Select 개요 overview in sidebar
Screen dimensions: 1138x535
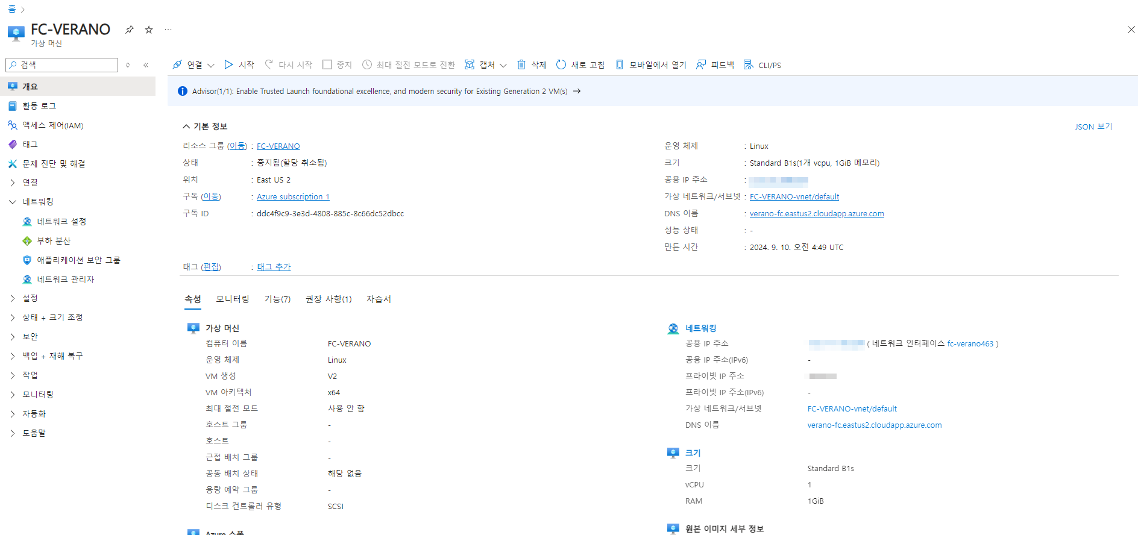click(x=78, y=87)
